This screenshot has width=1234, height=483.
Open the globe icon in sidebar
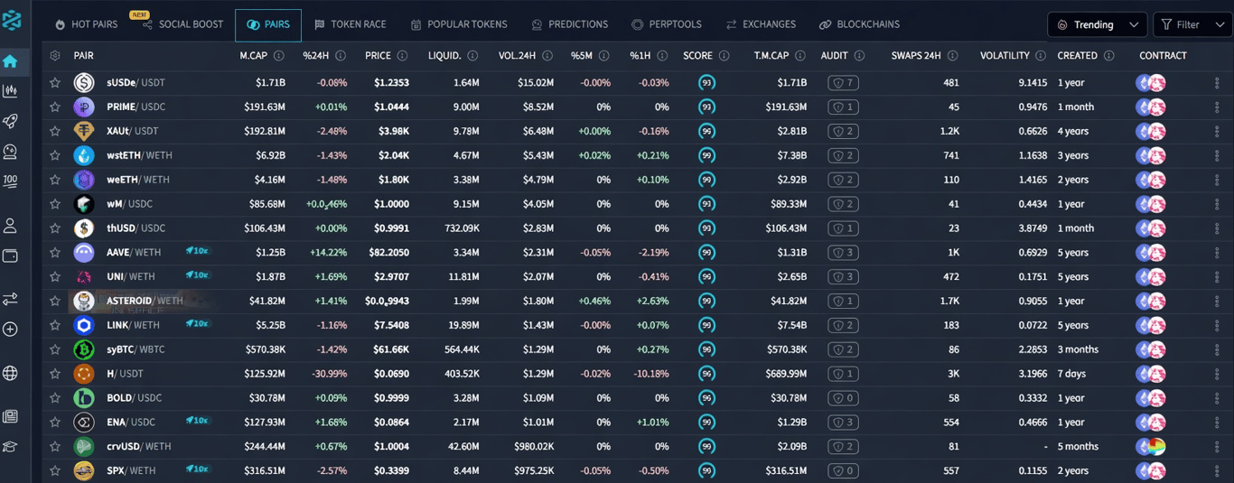click(x=10, y=373)
